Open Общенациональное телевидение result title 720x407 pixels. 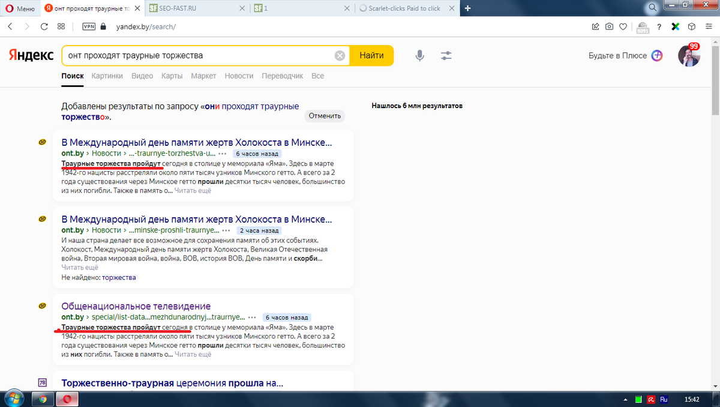136,306
